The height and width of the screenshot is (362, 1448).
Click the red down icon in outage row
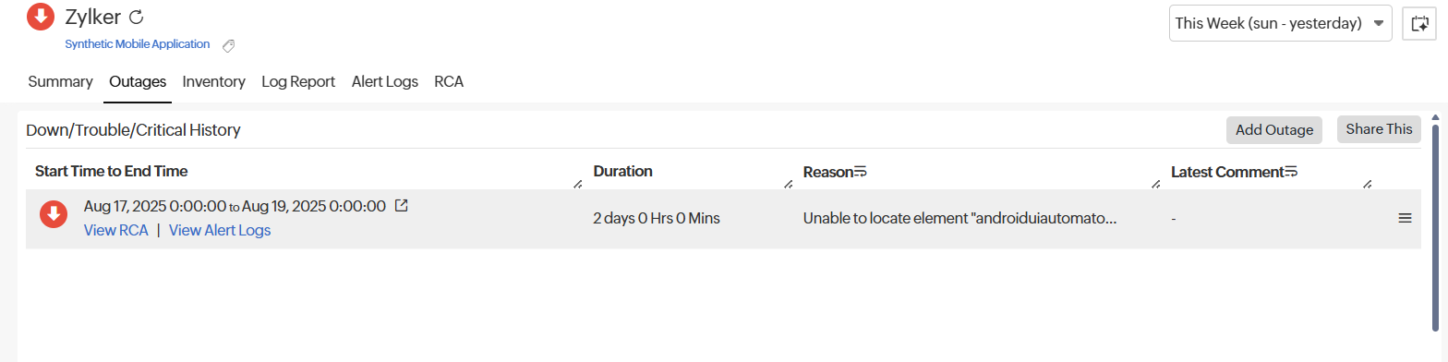pyautogui.click(x=54, y=214)
